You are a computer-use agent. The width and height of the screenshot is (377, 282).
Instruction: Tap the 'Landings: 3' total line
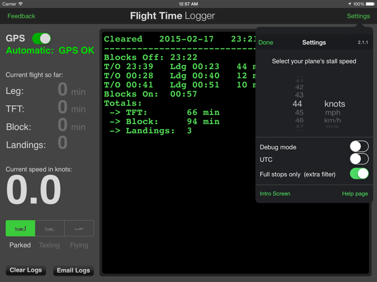151,131
